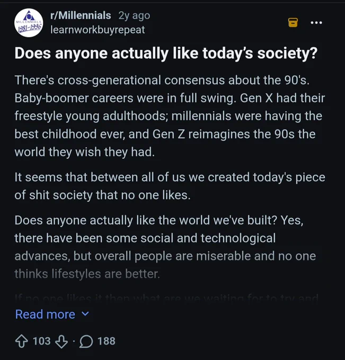345x360 pixels.
Task: Open the r/Millennials community avatar
Action: [29, 23]
